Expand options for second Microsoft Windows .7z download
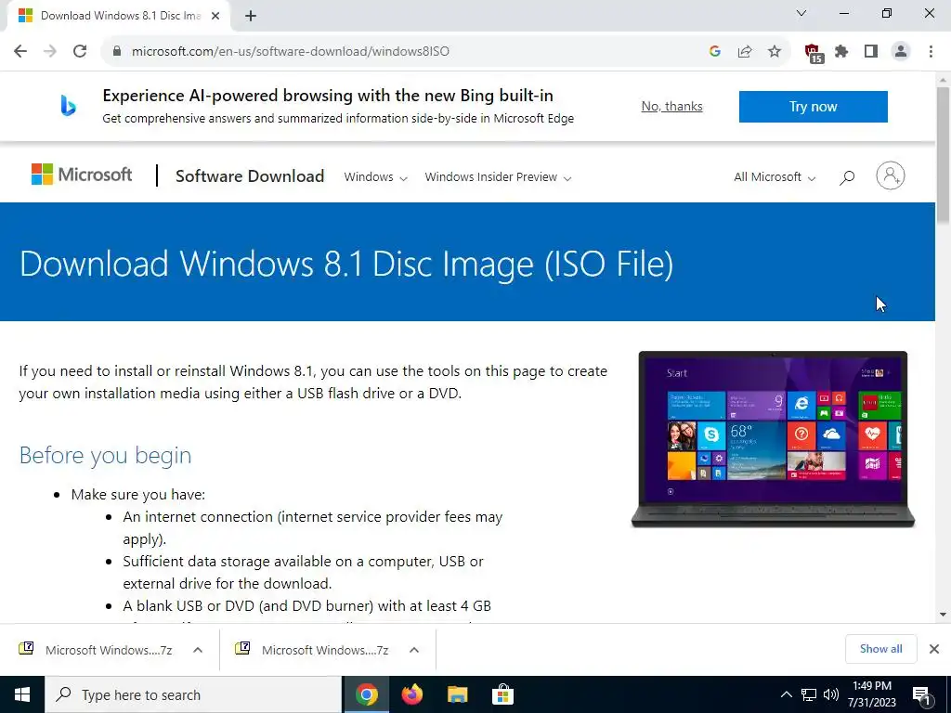 (414, 650)
